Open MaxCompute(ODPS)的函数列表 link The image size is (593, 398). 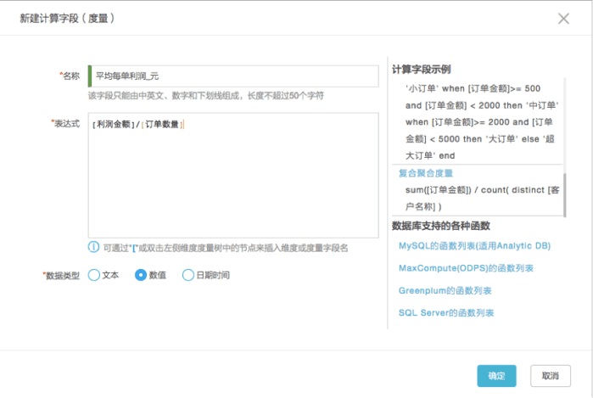point(466,268)
